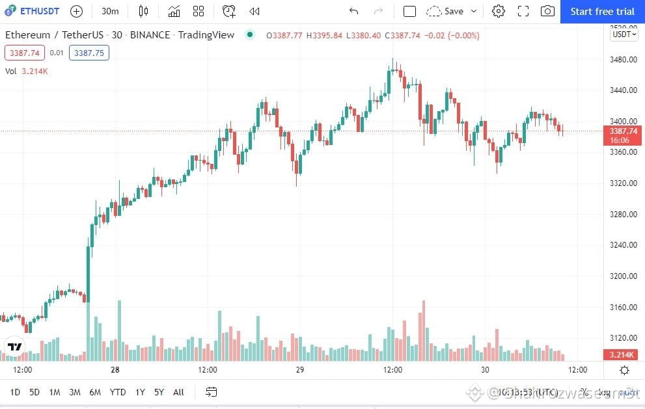Change the candlestick chart type
Screen dimensions: 645x409
[x=143, y=11]
